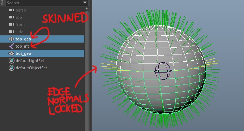This screenshot has width=244, height=131.
Task: Click the front camera icon
Action: [x=12, y=25]
